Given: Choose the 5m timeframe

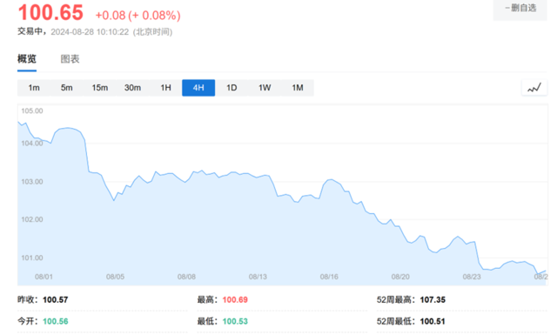Looking at the screenshot, I should click(66, 88).
